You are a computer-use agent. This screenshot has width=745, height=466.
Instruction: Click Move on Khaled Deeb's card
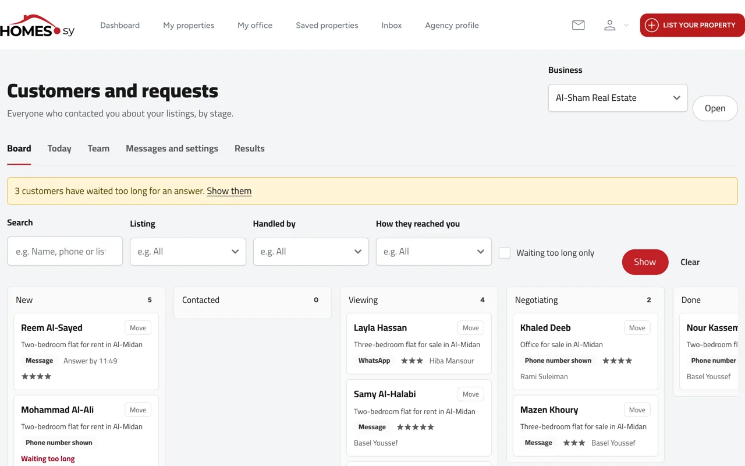point(637,328)
